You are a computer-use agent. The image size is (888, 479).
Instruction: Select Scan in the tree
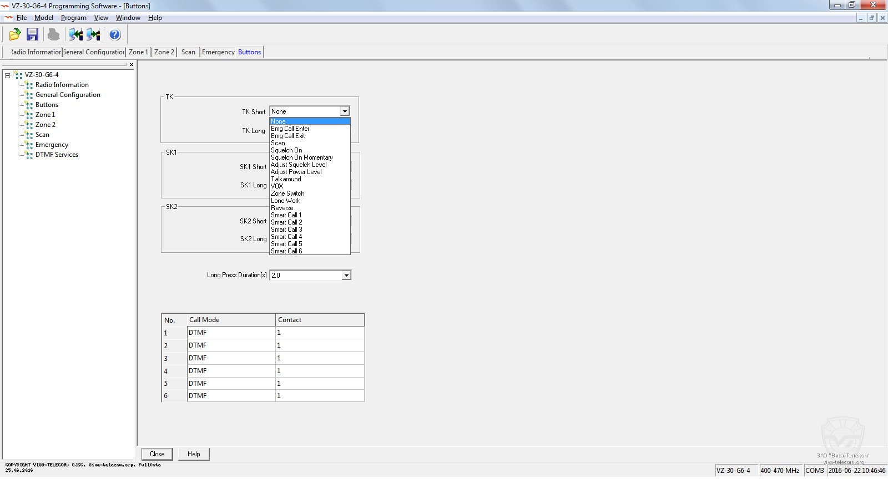[42, 135]
